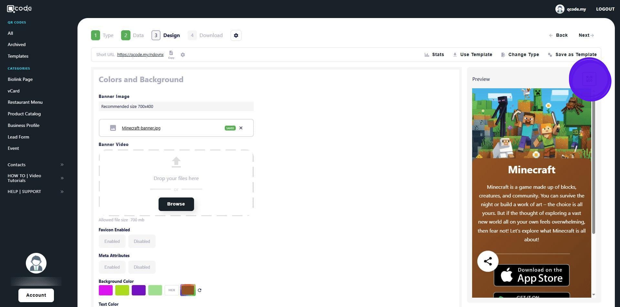
Task: Reset background color with refresh icon
Action: 200,290
